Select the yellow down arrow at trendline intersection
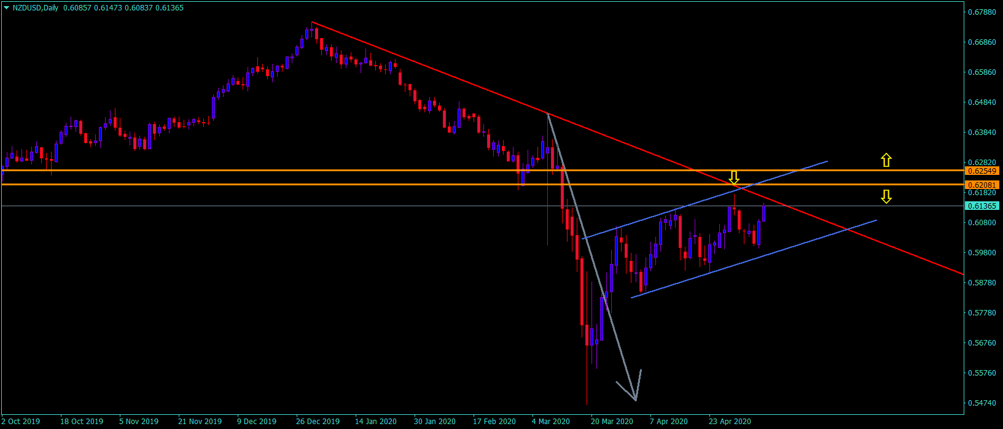 click(x=734, y=177)
